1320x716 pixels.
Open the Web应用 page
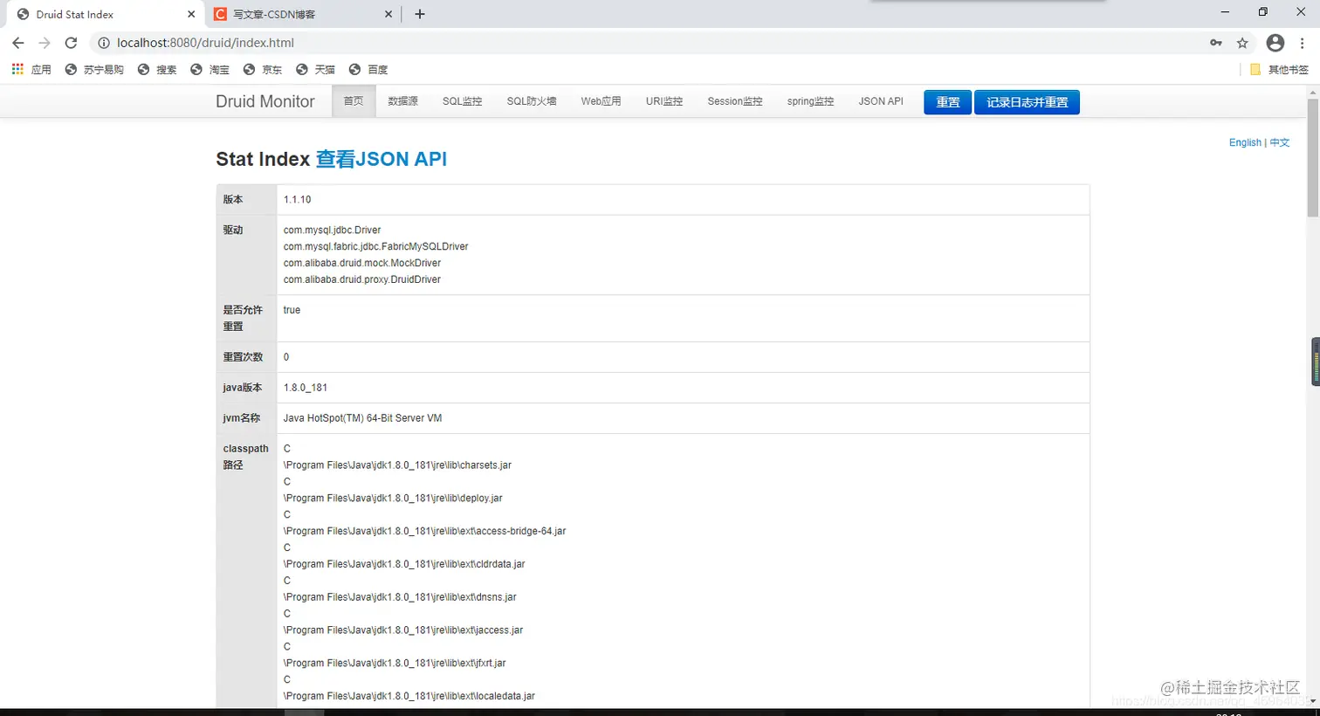(601, 101)
